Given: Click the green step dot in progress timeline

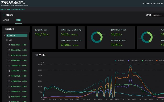Looking at the screenshot, I should 9,9.
